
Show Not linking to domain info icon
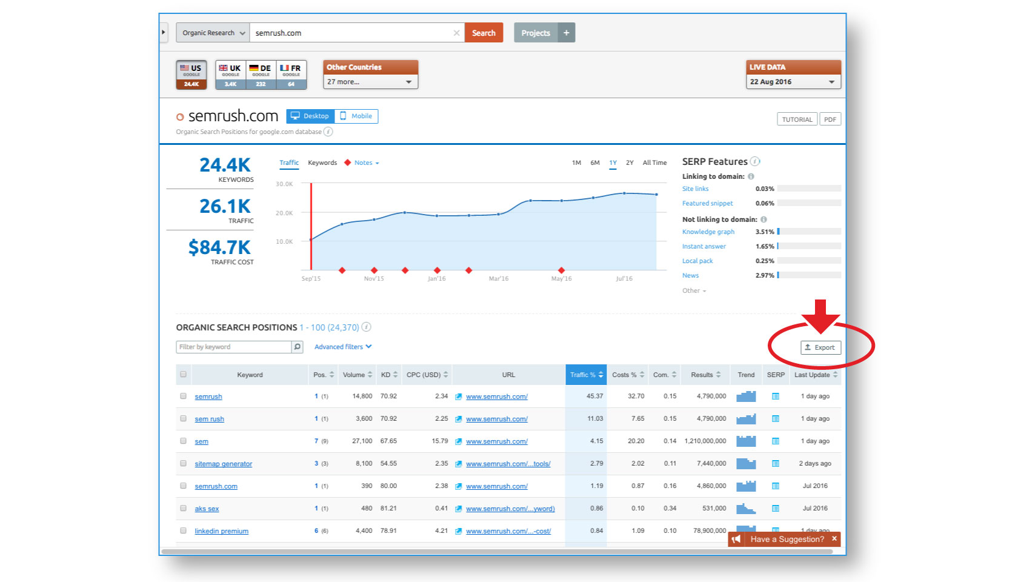tap(763, 219)
